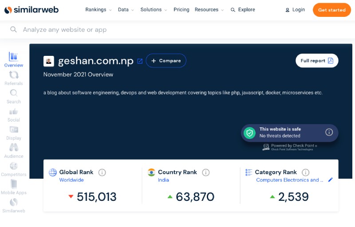This screenshot has height=227, width=355.
Task: Click the search magnifier icon
Action: click(x=13, y=29)
